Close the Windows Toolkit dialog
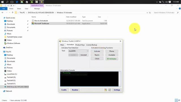The width and height of the screenshot is (181, 102). pyautogui.click(x=120, y=41)
